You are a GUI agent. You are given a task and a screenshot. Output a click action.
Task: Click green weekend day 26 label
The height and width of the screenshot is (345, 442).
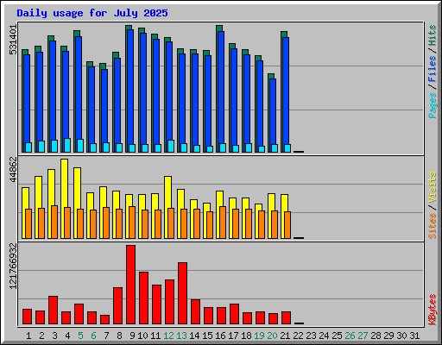point(350,336)
